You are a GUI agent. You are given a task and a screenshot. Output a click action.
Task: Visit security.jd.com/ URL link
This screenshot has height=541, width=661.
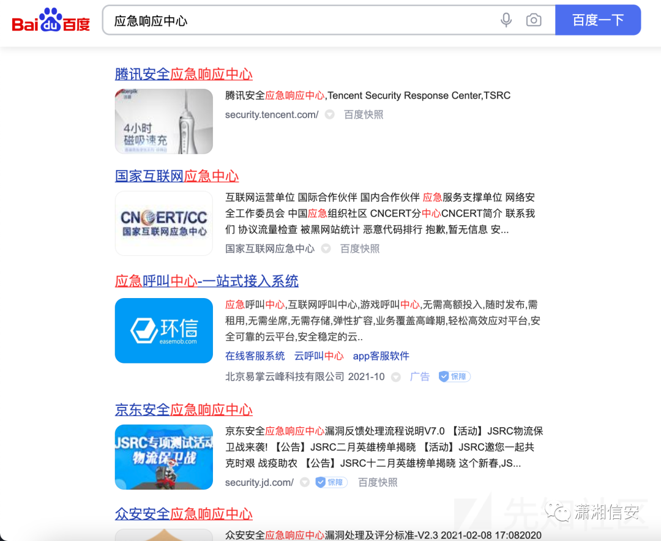click(x=260, y=482)
